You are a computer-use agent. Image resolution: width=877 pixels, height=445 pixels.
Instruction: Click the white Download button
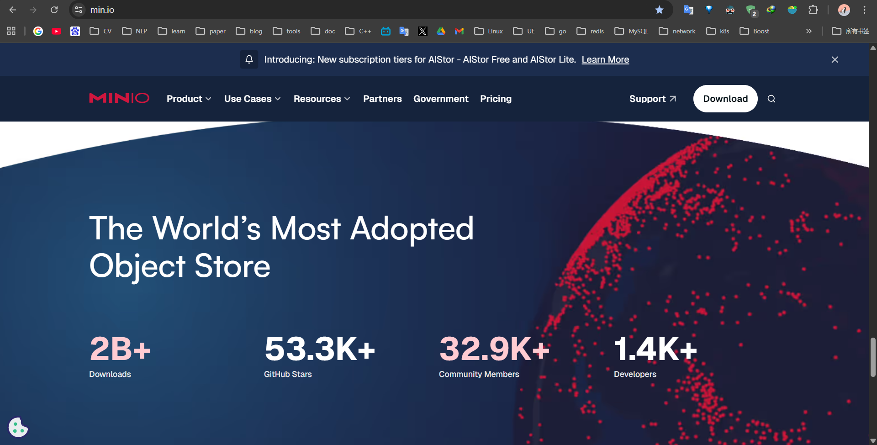click(x=725, y=99)
